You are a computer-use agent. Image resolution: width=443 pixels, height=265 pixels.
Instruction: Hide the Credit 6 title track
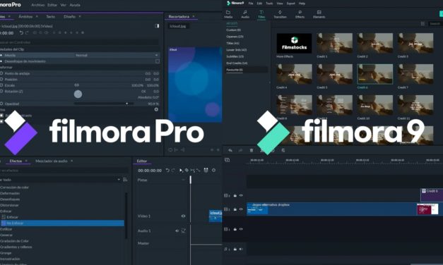[241, 195]
